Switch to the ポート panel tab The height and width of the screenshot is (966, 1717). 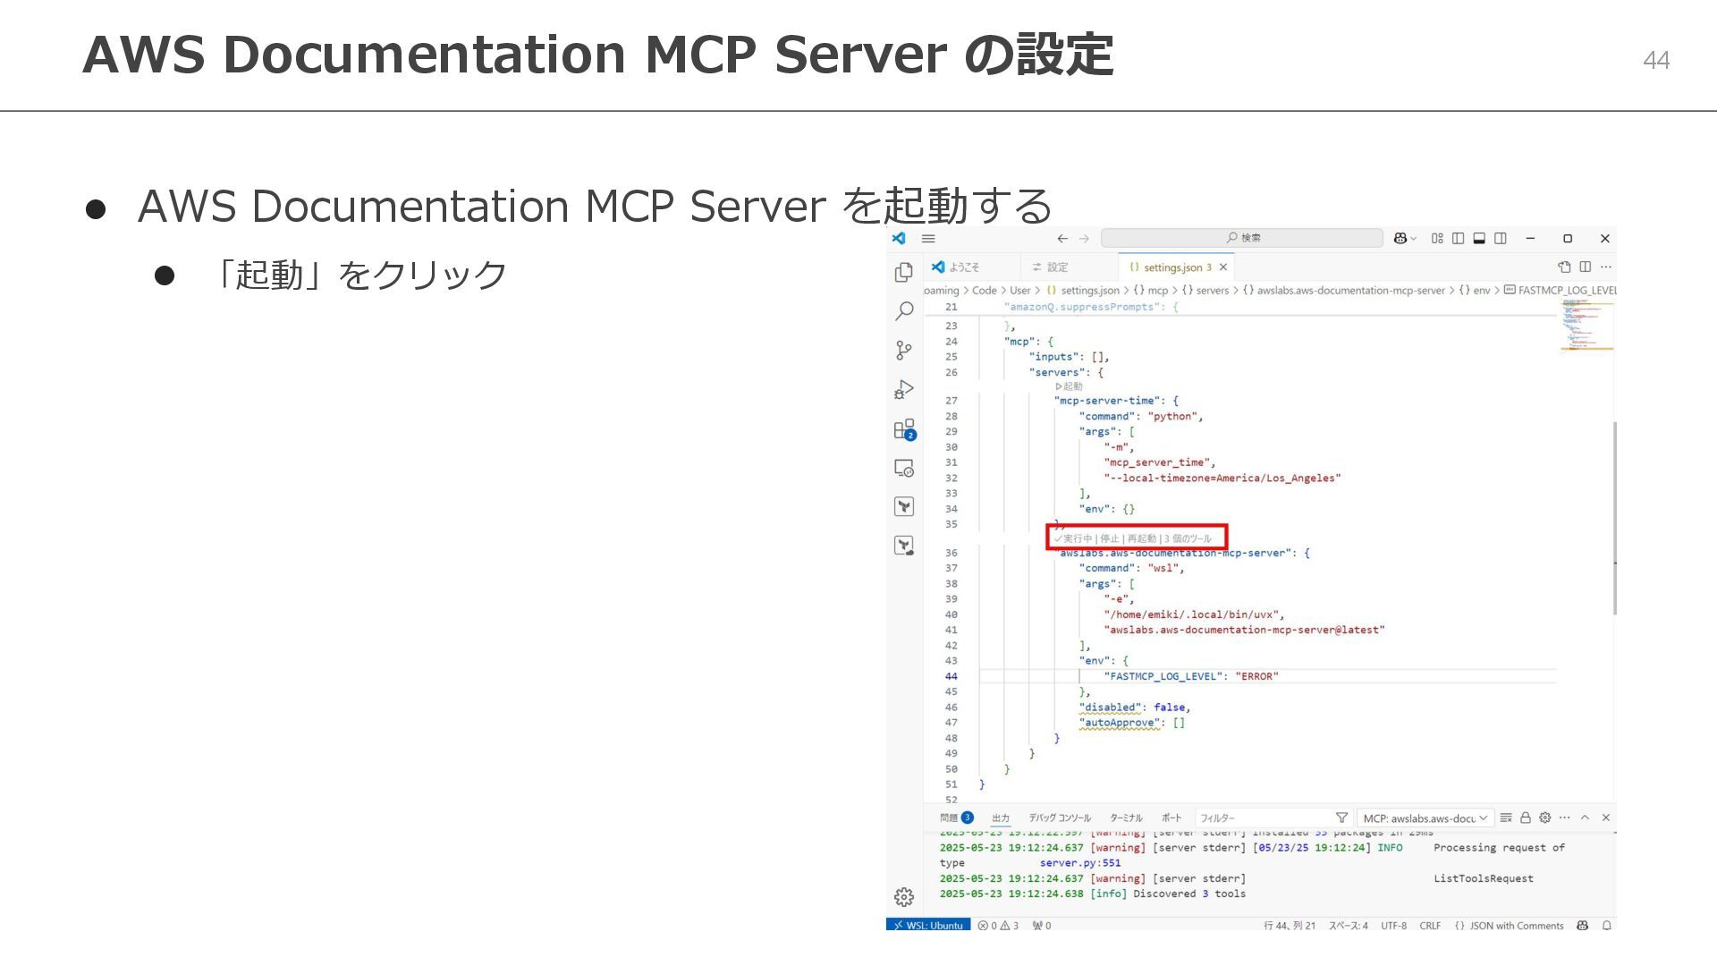(x=1171, y=818)
